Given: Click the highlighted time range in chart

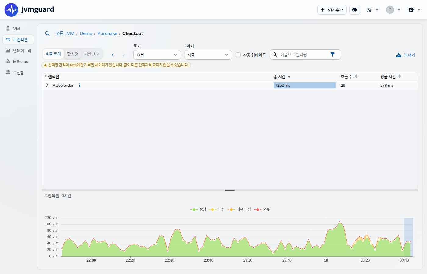Looking at the screenshot, I should coord(408,237).
